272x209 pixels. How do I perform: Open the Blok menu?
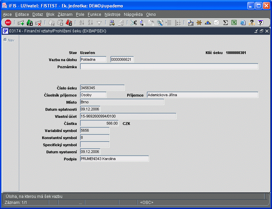[50, 15]
